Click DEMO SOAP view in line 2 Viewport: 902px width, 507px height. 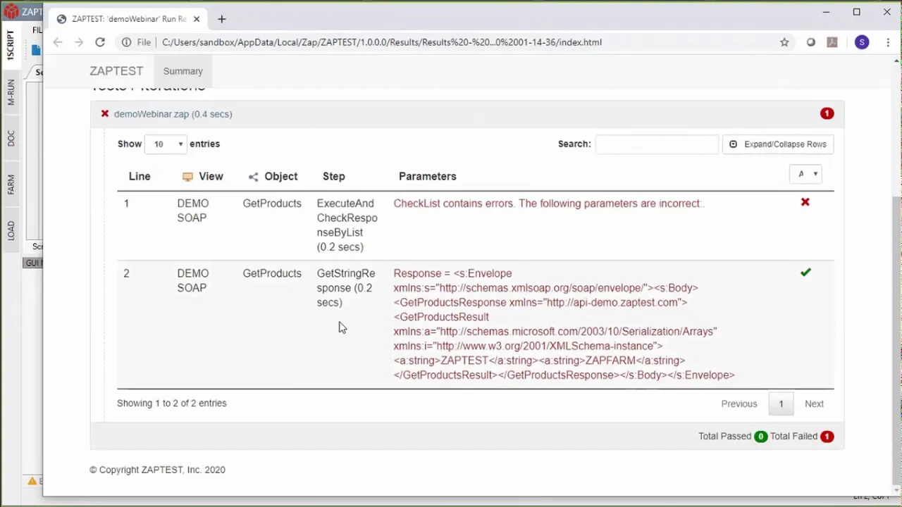[x=192, y=280]
